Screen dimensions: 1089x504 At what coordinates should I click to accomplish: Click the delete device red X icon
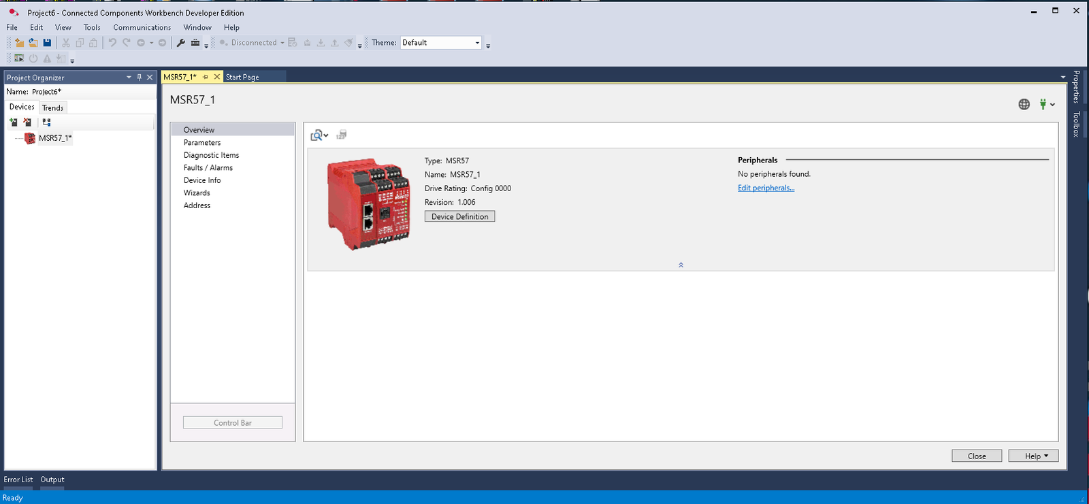coord(27,122)
